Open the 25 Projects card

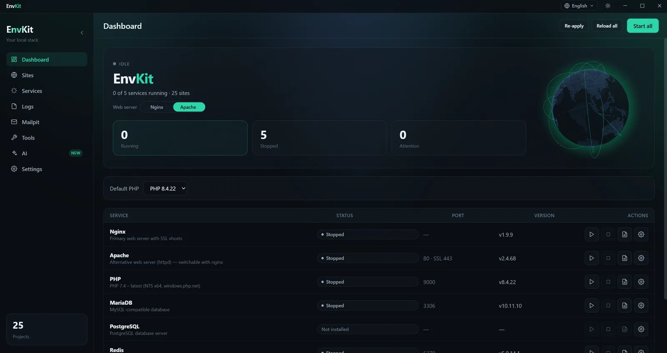pyautogui.click(x=47, y=329)
